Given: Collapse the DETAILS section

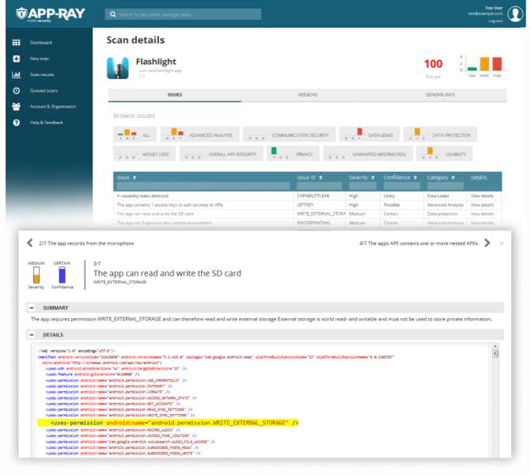Looking at the screenshot, I should (32, 335).
